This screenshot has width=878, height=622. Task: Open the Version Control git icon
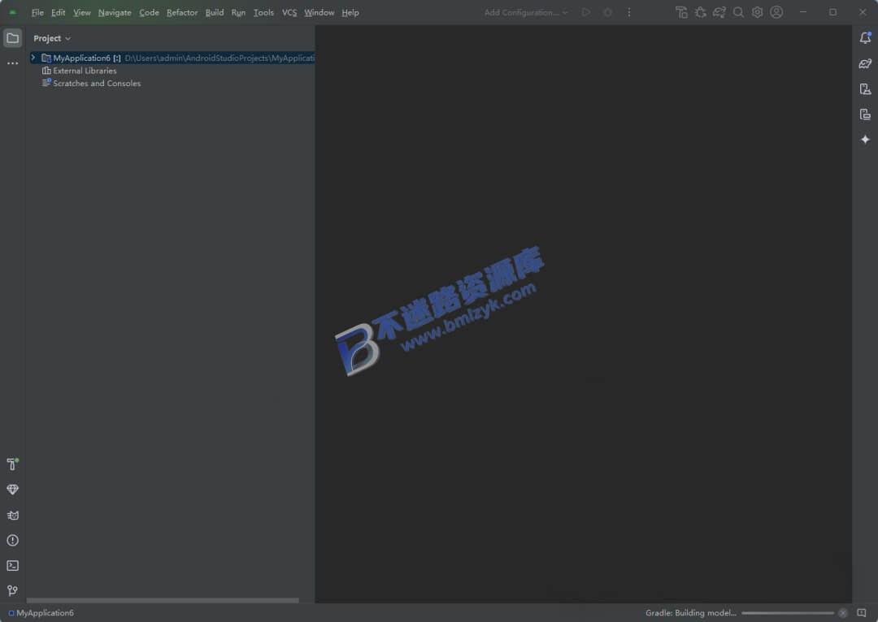pyautogui.click(x=12, y=590)
